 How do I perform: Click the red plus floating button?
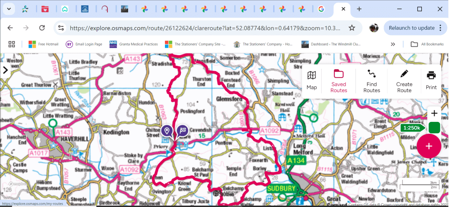(x=429, y=146)
